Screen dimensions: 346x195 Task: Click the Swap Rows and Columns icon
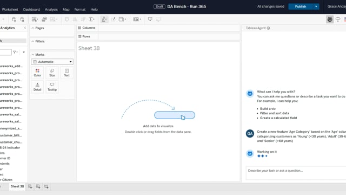[x=67, y=19]
